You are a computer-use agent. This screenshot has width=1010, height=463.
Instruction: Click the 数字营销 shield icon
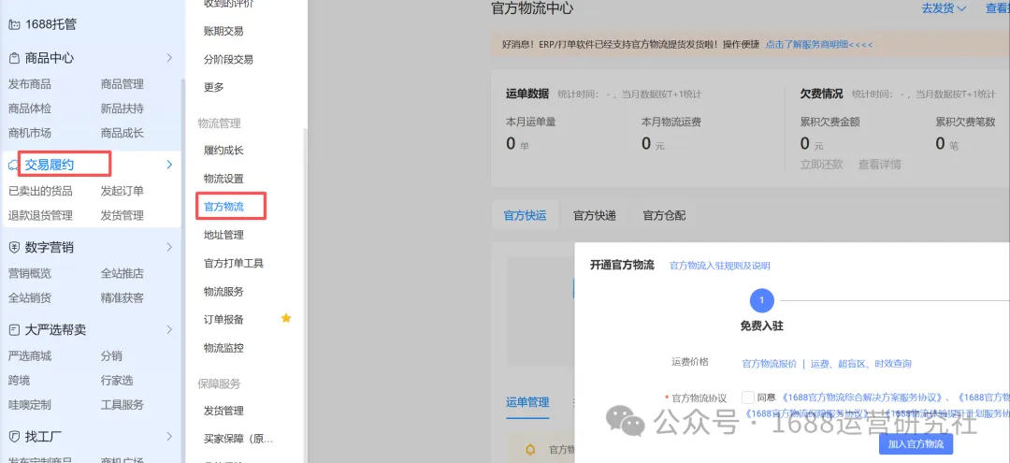13,247
